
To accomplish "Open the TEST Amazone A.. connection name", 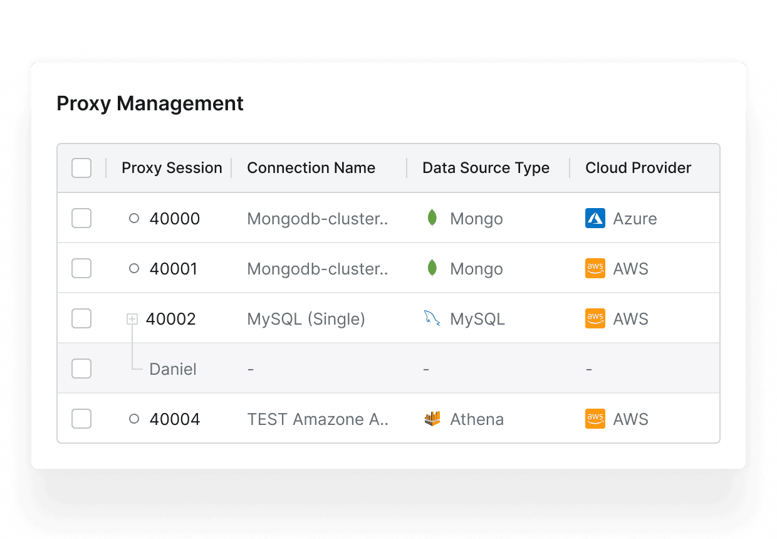I will 318,419.
